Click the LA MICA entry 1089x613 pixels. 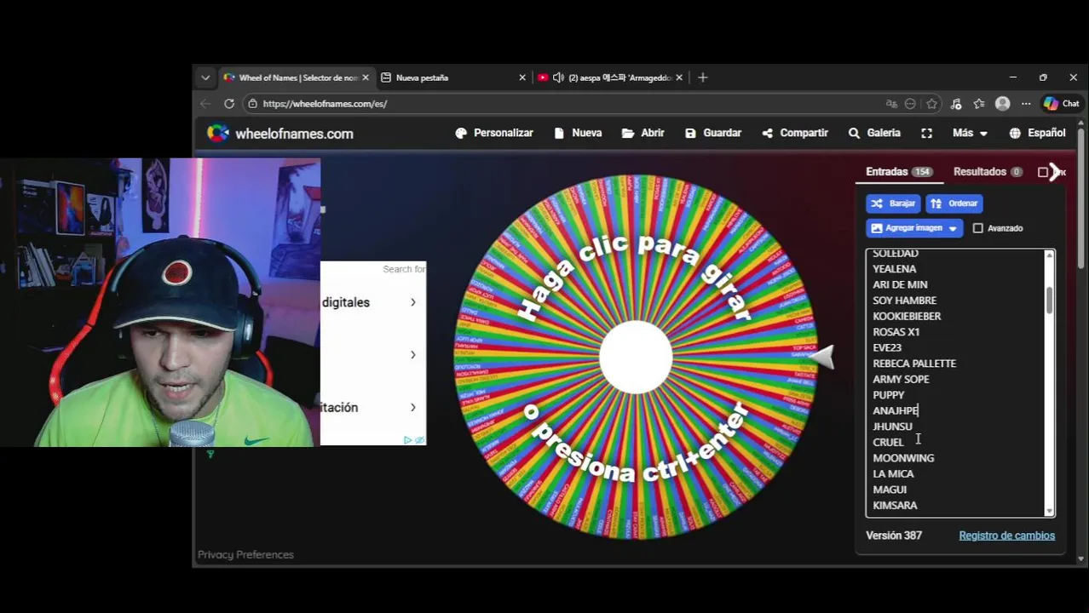(893, 473)
